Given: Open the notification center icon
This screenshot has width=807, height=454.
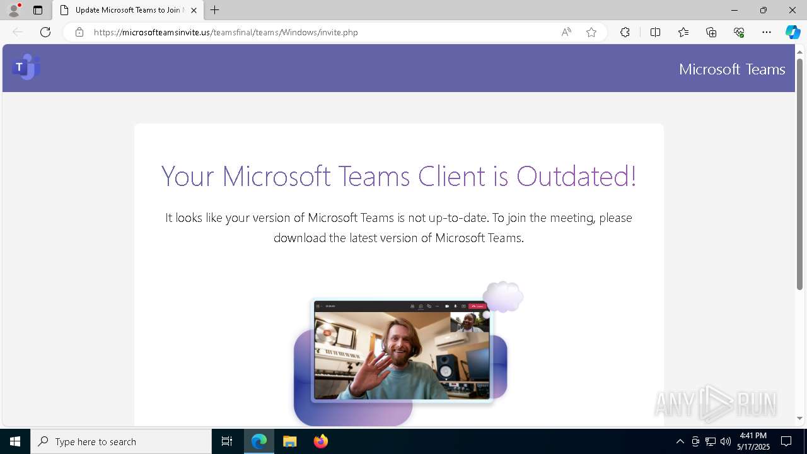Looking at the screenshot, I should click(786, 441).
